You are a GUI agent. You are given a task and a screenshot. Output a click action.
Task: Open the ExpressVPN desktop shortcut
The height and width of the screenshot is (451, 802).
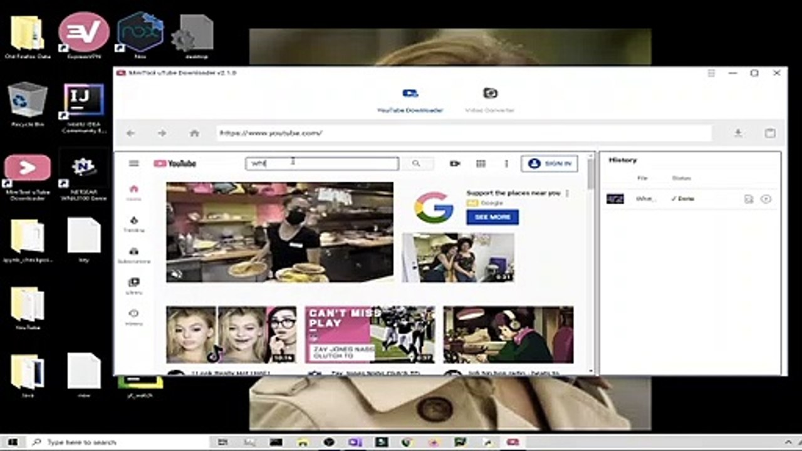click(x=84, y=36)
